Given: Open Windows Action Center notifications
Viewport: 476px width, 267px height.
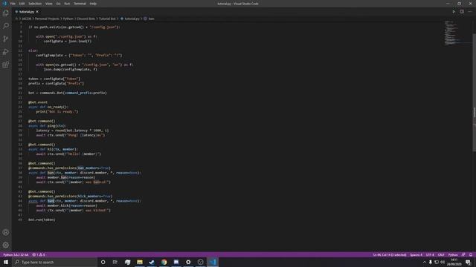Looking at the screenshot, I should (468, 262).
